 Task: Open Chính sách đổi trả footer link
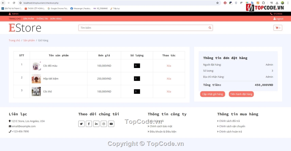coord(229,121)
